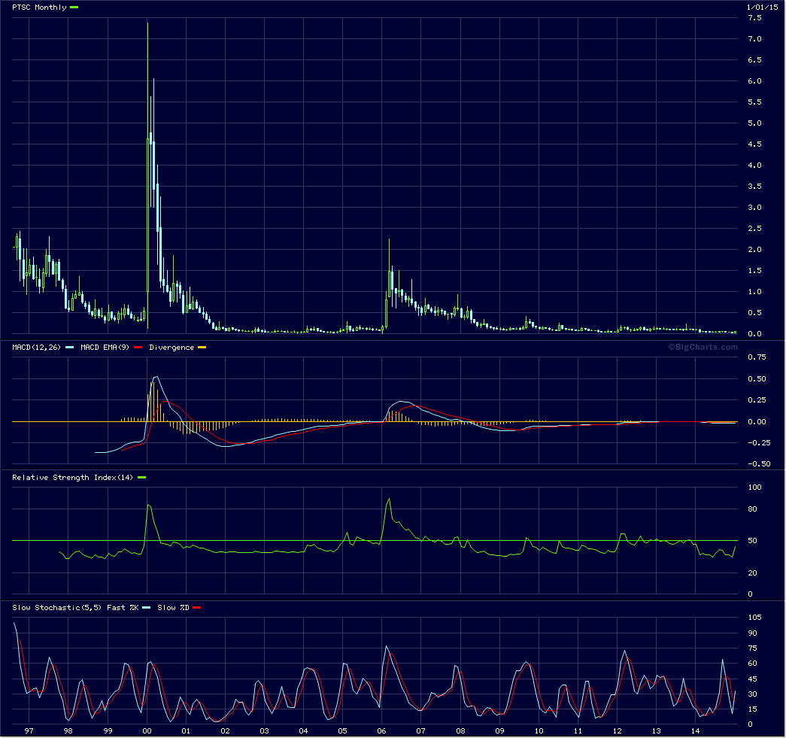Click the 08 year label on the time axis

pyautogui.click(x=460, y=730)
